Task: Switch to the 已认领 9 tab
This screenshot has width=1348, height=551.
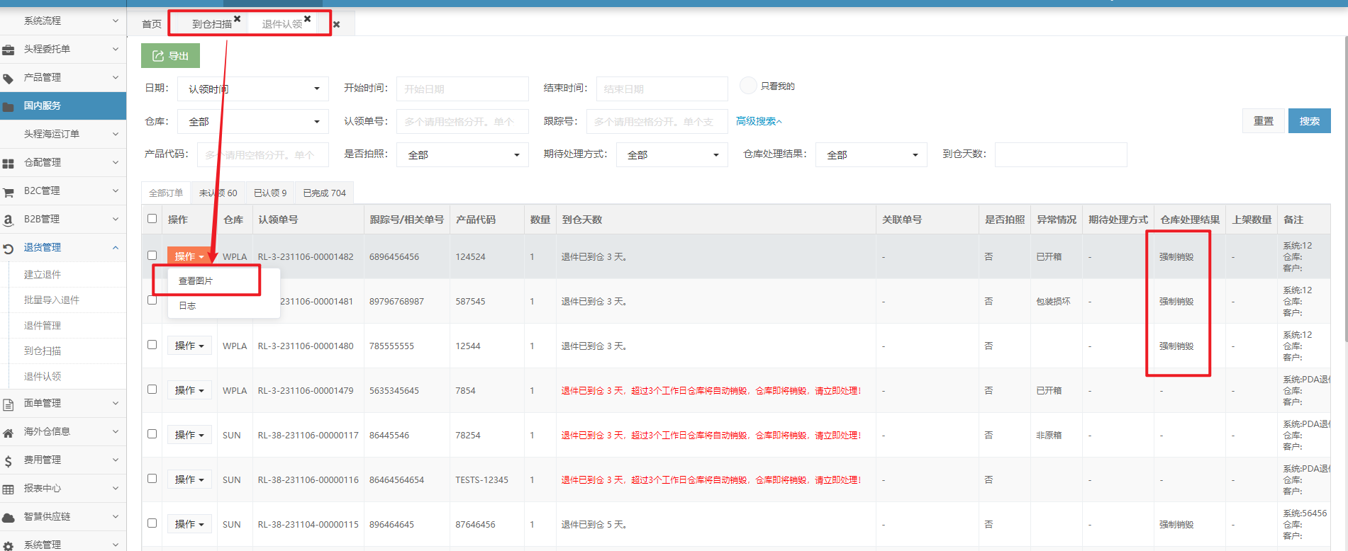Action: click(x=270, y=193)
